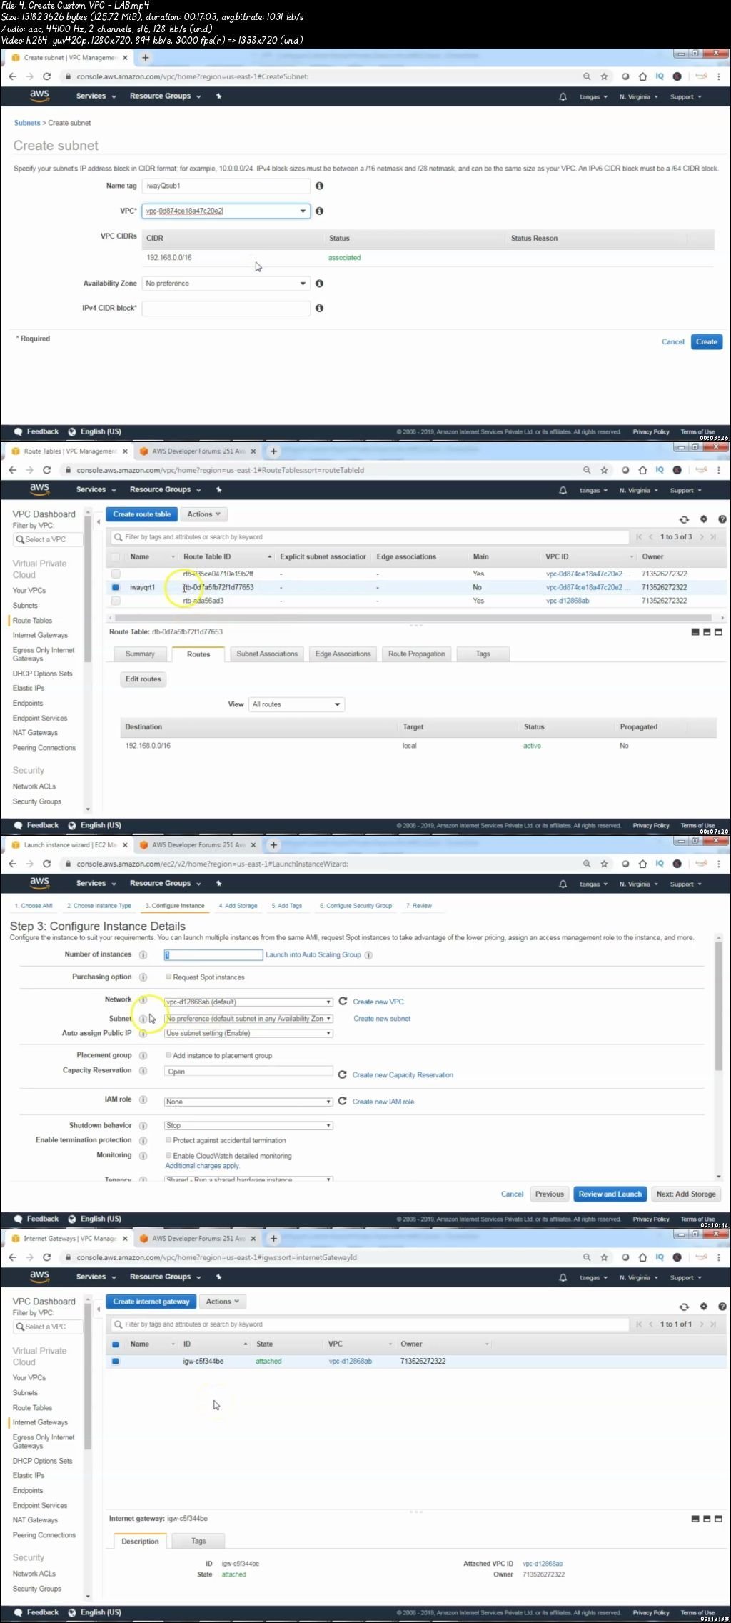The height and width of the screenshot is (1623, 731).
Task: Enable Protect against accidental termination
Action: (x=168, y=1140)
